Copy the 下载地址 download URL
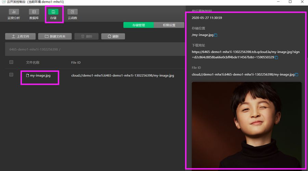This screenshot has width=308, height=171. (277, 58)
